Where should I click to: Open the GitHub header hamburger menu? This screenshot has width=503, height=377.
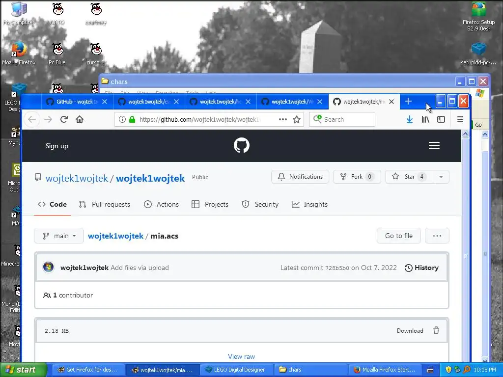pyautogui.click(x=434, y=145)
